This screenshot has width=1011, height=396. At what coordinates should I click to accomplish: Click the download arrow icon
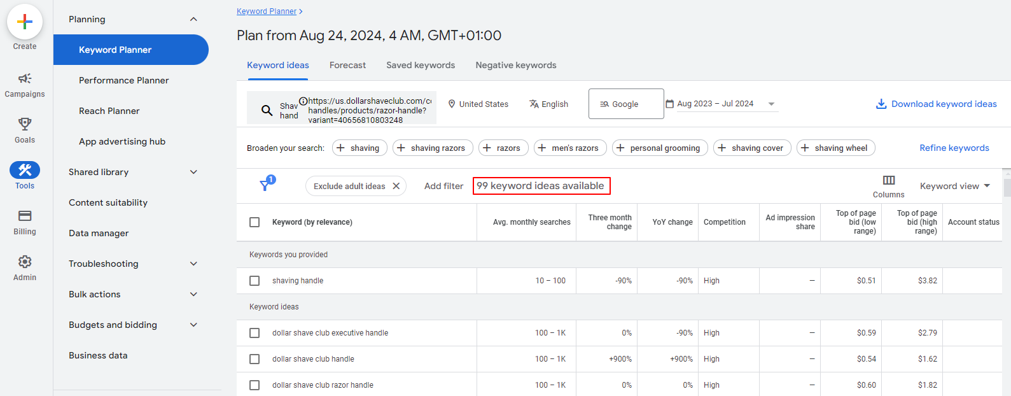(881, 104)
